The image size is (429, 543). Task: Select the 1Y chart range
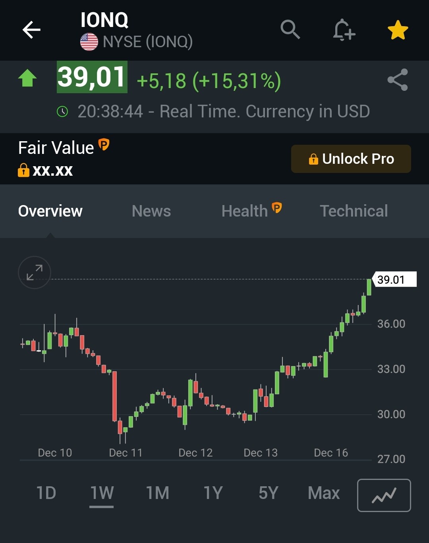(213, 493)
